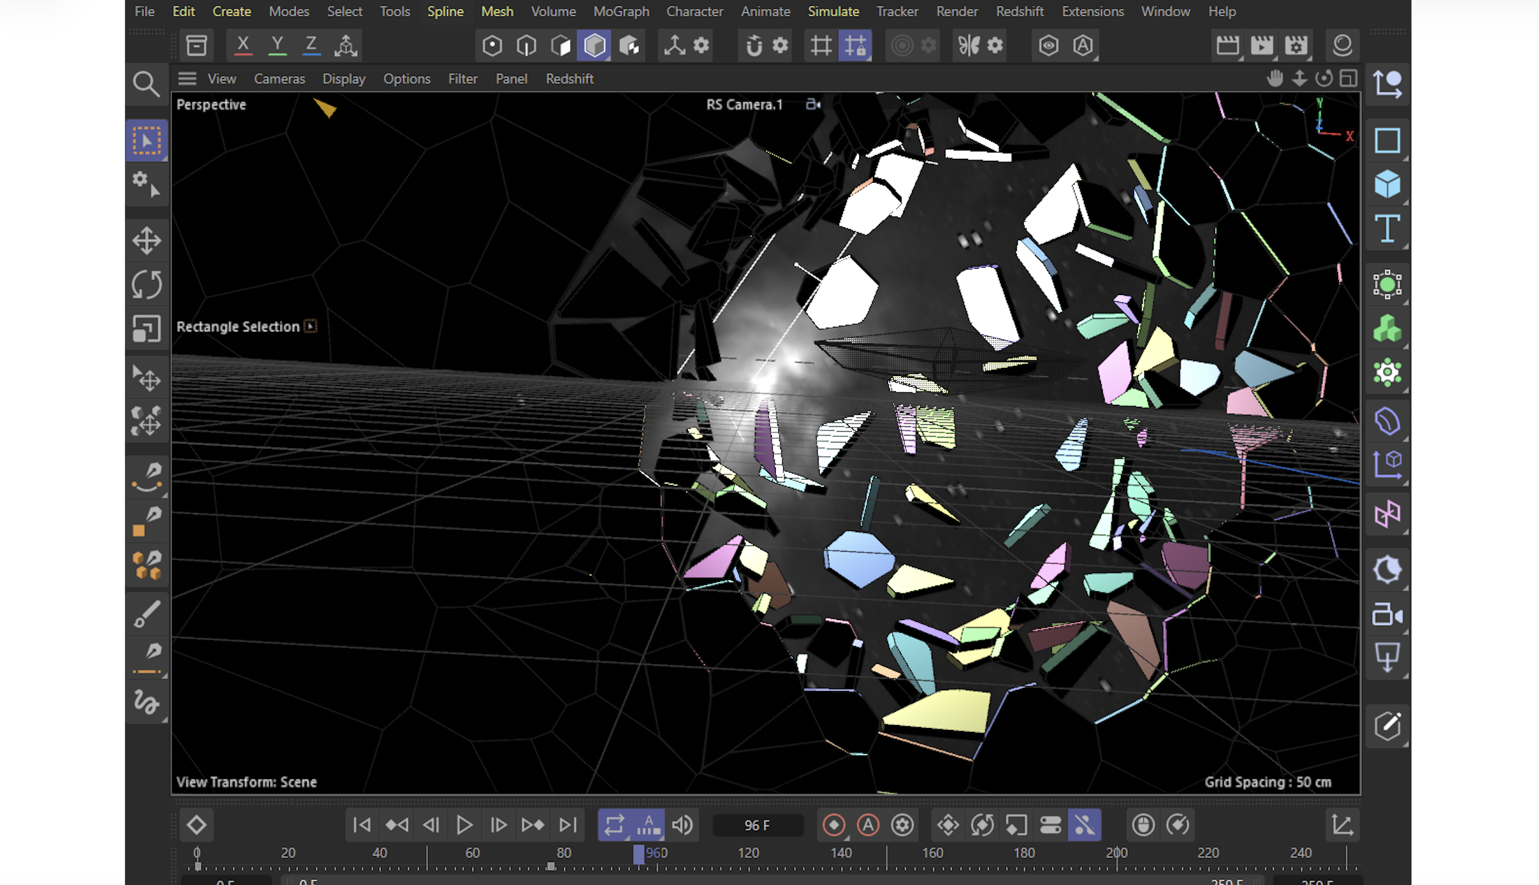Open the viewport Redshift dropdown
This screenshot has height=885, width=1539.
pyautogui.click(x=569, y=78)
